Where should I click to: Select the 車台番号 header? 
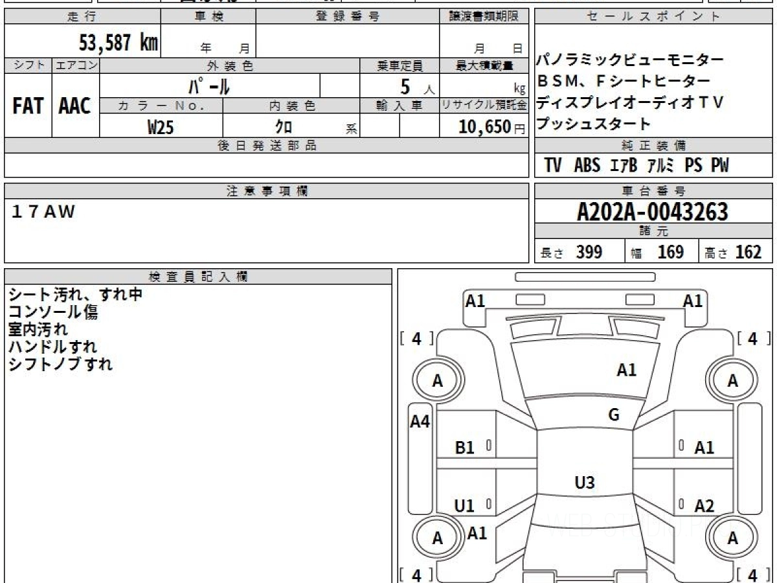(654, 191)
